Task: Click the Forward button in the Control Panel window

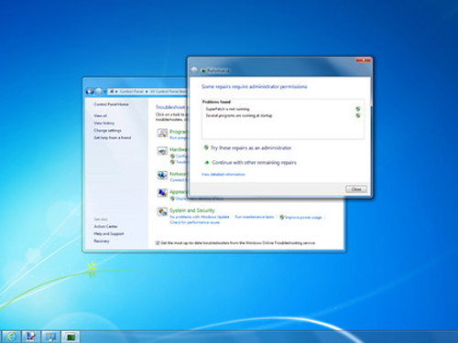Action: [99, 91]
